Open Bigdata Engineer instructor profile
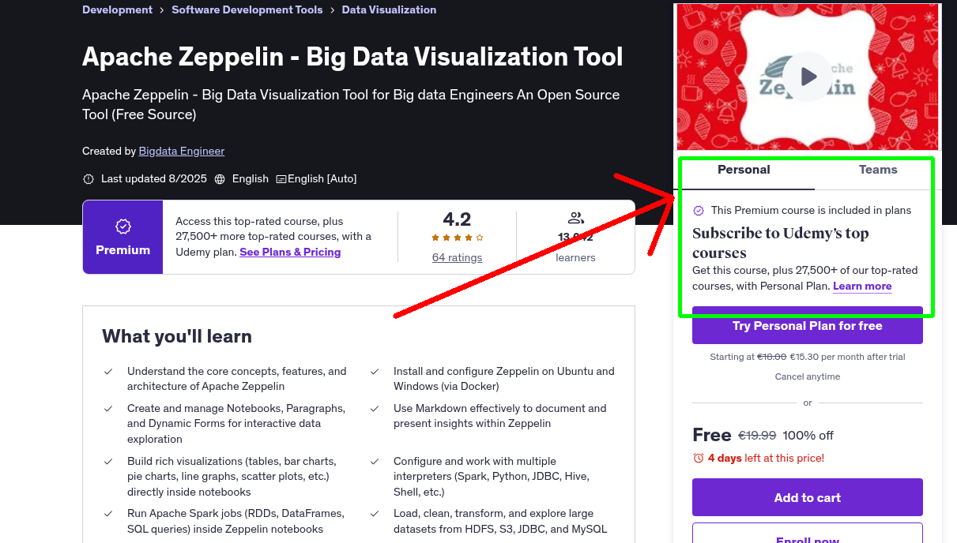 point(182,151)
